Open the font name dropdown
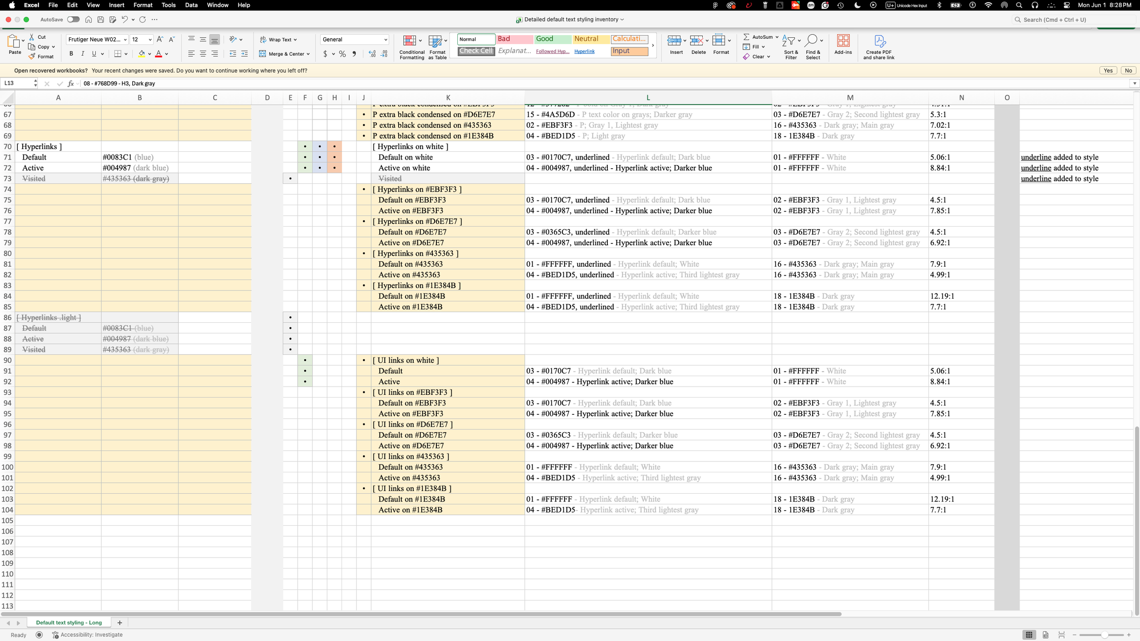The width and height of the screenshot is (1140, 641). 125,40
